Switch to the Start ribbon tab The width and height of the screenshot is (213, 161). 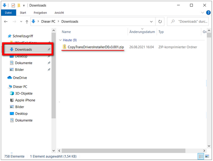point(23,13)
